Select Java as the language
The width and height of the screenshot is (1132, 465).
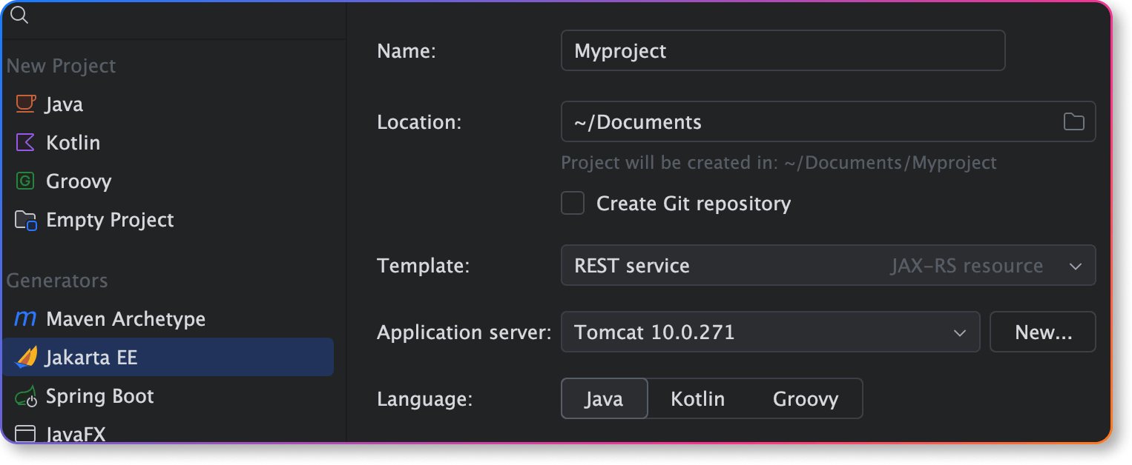click(x=604, y=399)
